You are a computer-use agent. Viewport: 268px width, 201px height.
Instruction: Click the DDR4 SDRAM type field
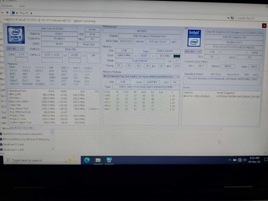[x=165, y=51]
